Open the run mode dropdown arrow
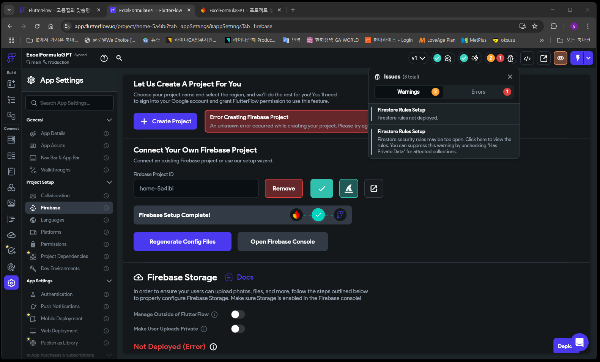Viewport: 600px width, 362px height. pos(589,58)
